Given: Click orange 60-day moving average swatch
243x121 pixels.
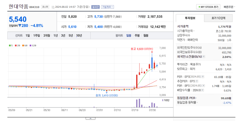Looking at the screenshot, I should [23, 45].
